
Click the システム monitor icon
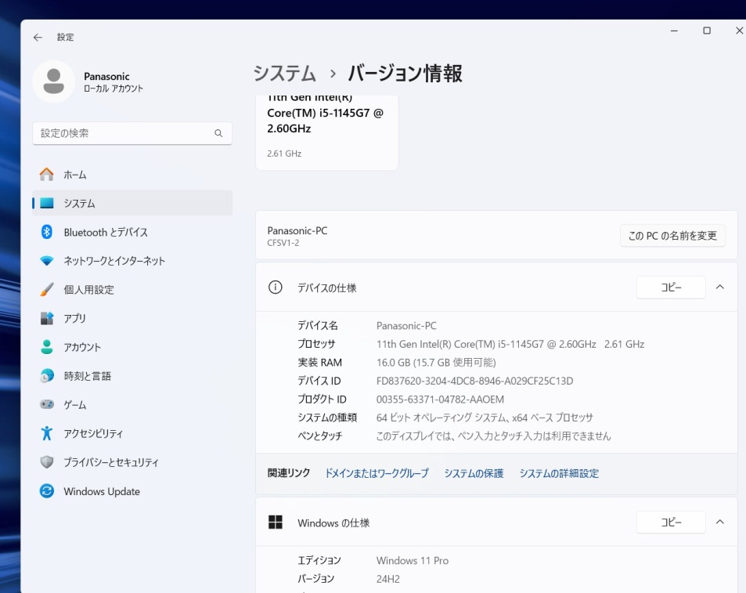click(47, 203)
